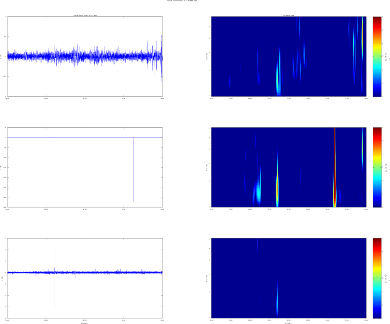
Task: Click the "UT (hours)" label under bottom spectrogram
Action: click(289, 323)
